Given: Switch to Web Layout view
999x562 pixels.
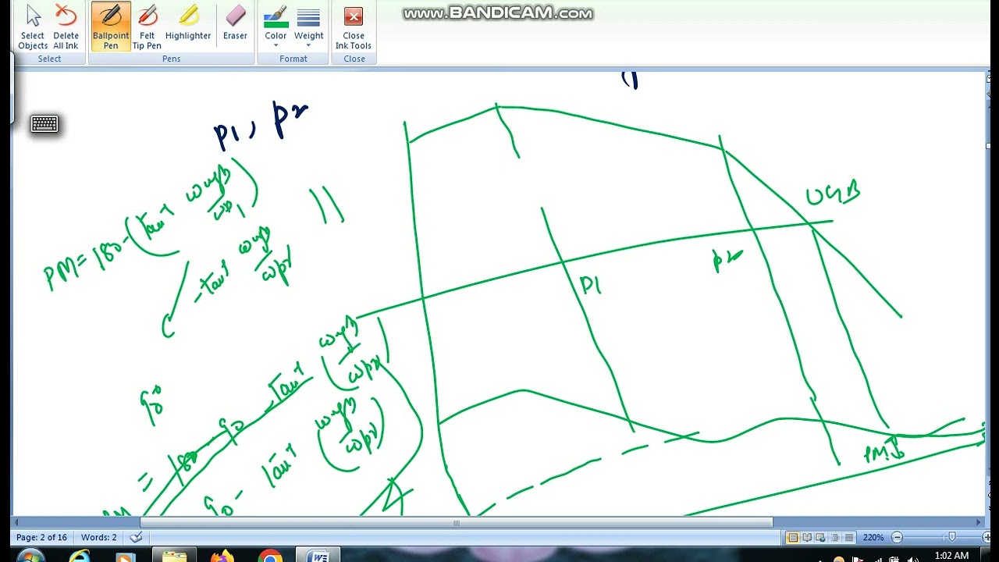Looking at the screenshot, I should [821, 538].
